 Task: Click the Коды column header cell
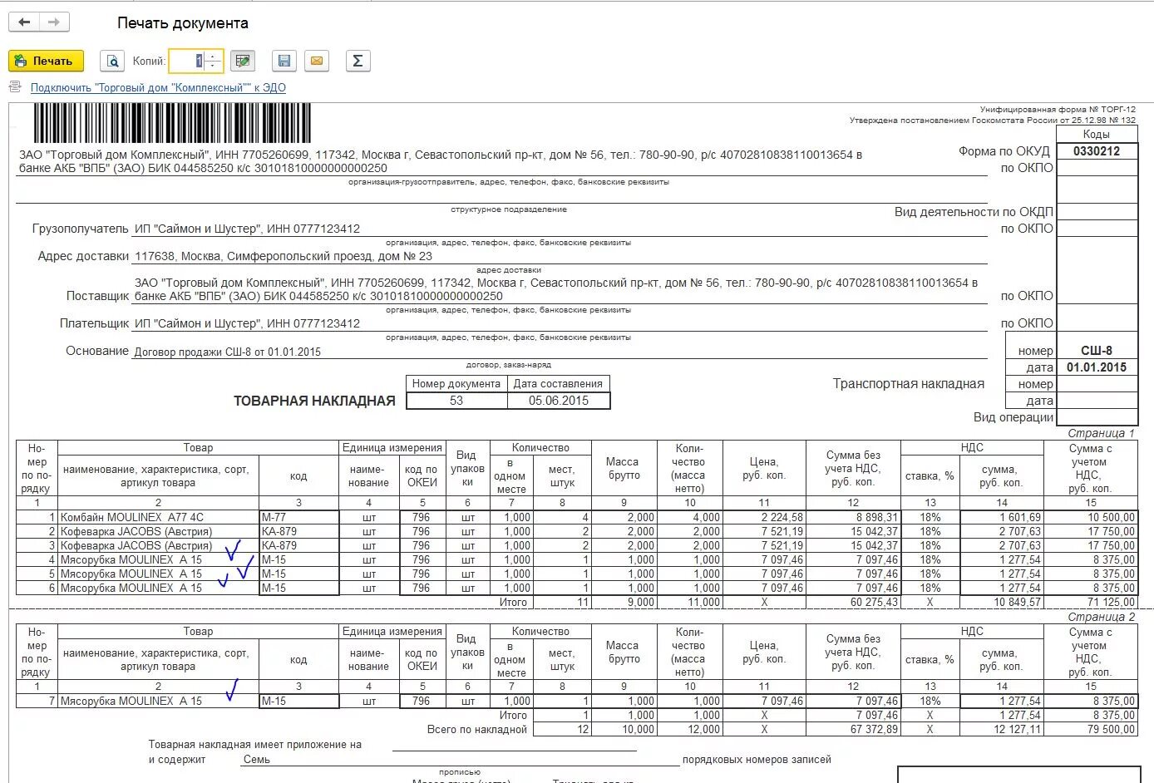1097,134
